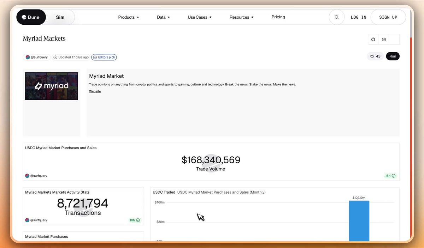Image resolution: width=424 pixels, height=248 pixels.
Task: Click the 8,721,794 Transactions value
Action: tap(83, 204)
